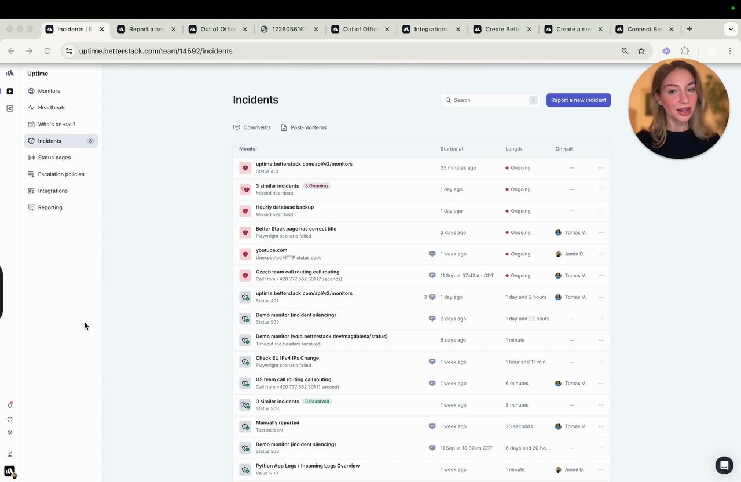
Task: Reload the page in browser
Action: (47, 51)
